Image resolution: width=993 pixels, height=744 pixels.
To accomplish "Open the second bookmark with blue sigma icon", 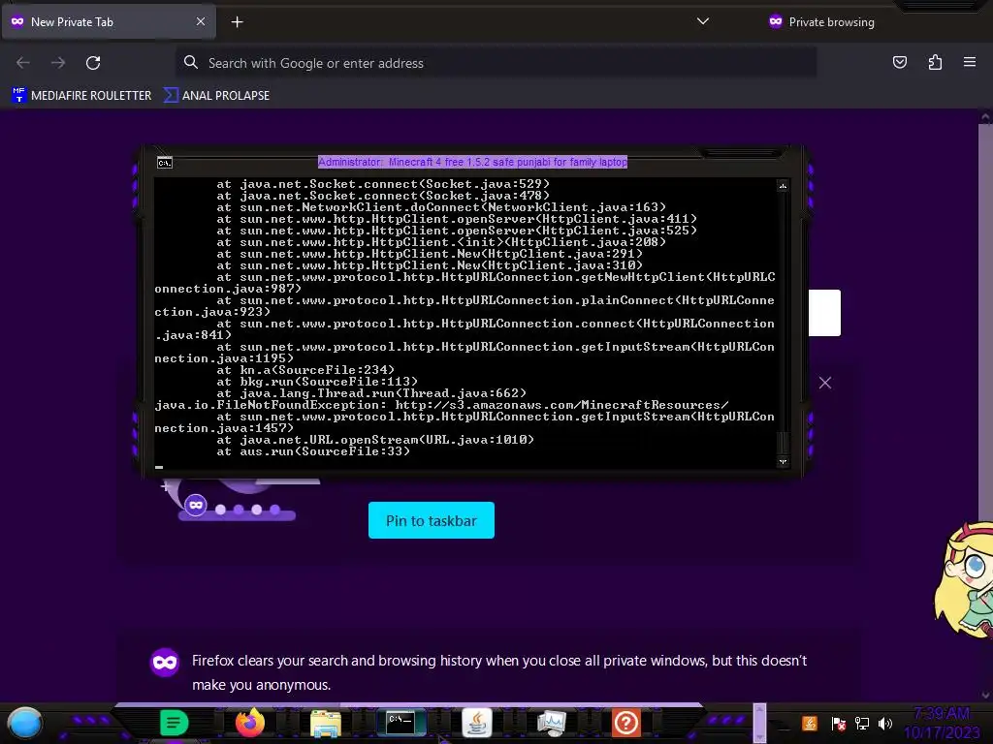I will pyautogui.click(x=216, y=96).
